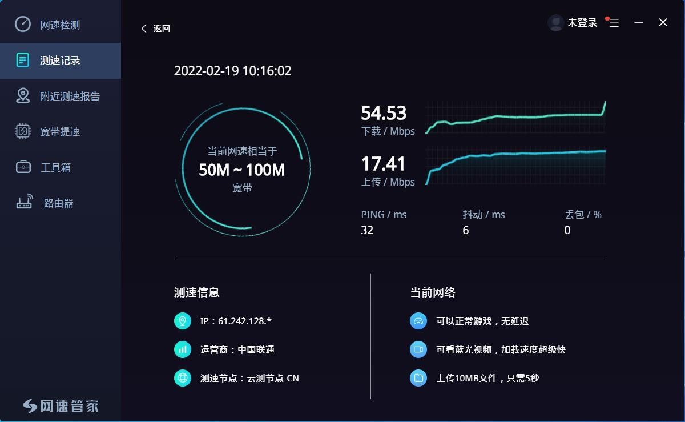Go back using the 返回 button
The width and height of the screenshot is (685, 422).
155,29
